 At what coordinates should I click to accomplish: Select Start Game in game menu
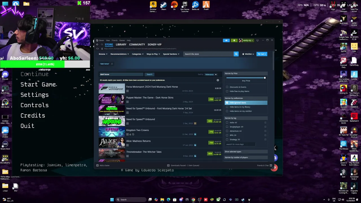click(x=38, y=85)
